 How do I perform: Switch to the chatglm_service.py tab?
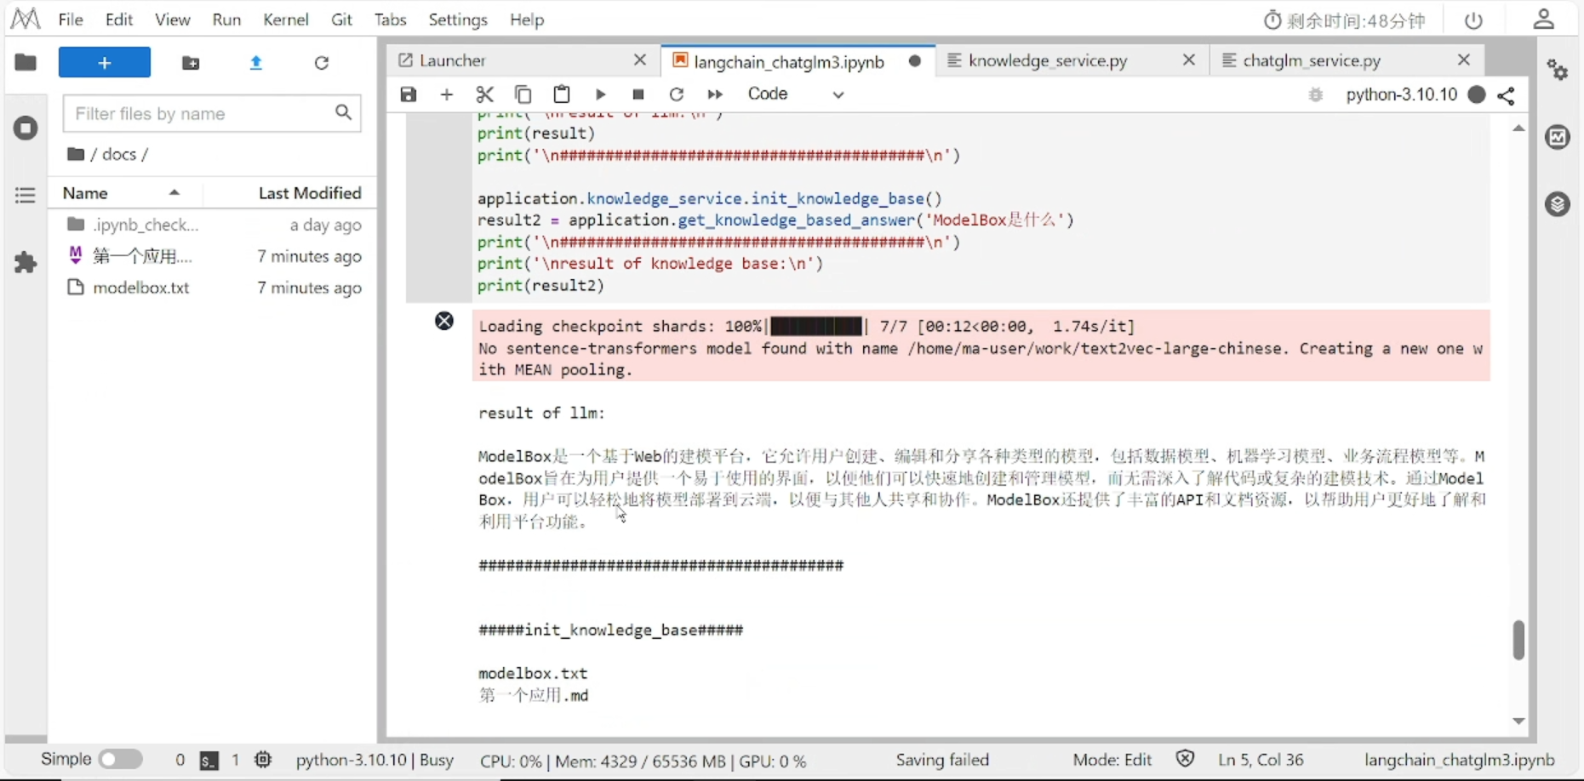click(1311, 60)
